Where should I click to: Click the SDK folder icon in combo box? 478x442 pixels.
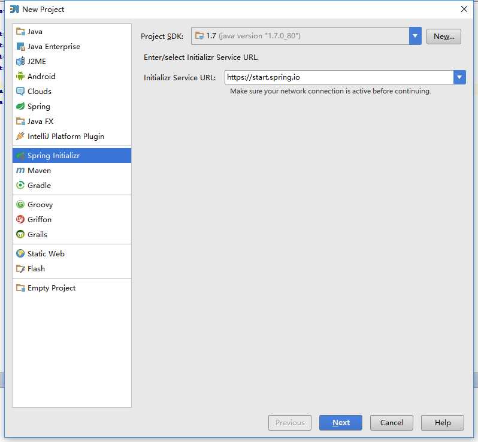(199, 36)
